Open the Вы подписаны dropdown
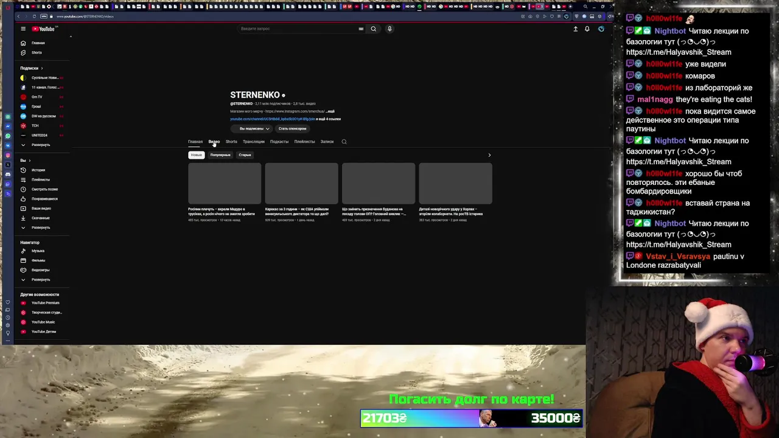Image resolution: width=779 pixels, height=438 pixels. [251, 129]
